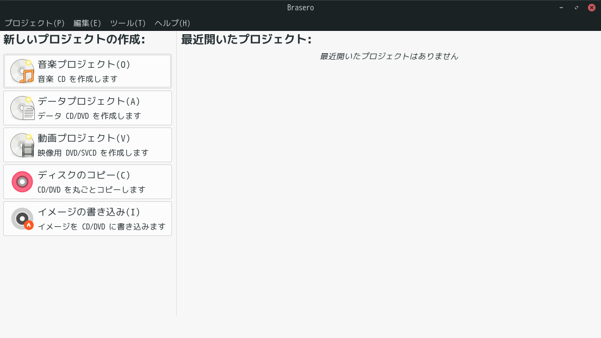Image resolution: width=601 pixels, height=338 pixels.
Task: Click the pink disc copy icon
Action: click(x=22, y=182)
